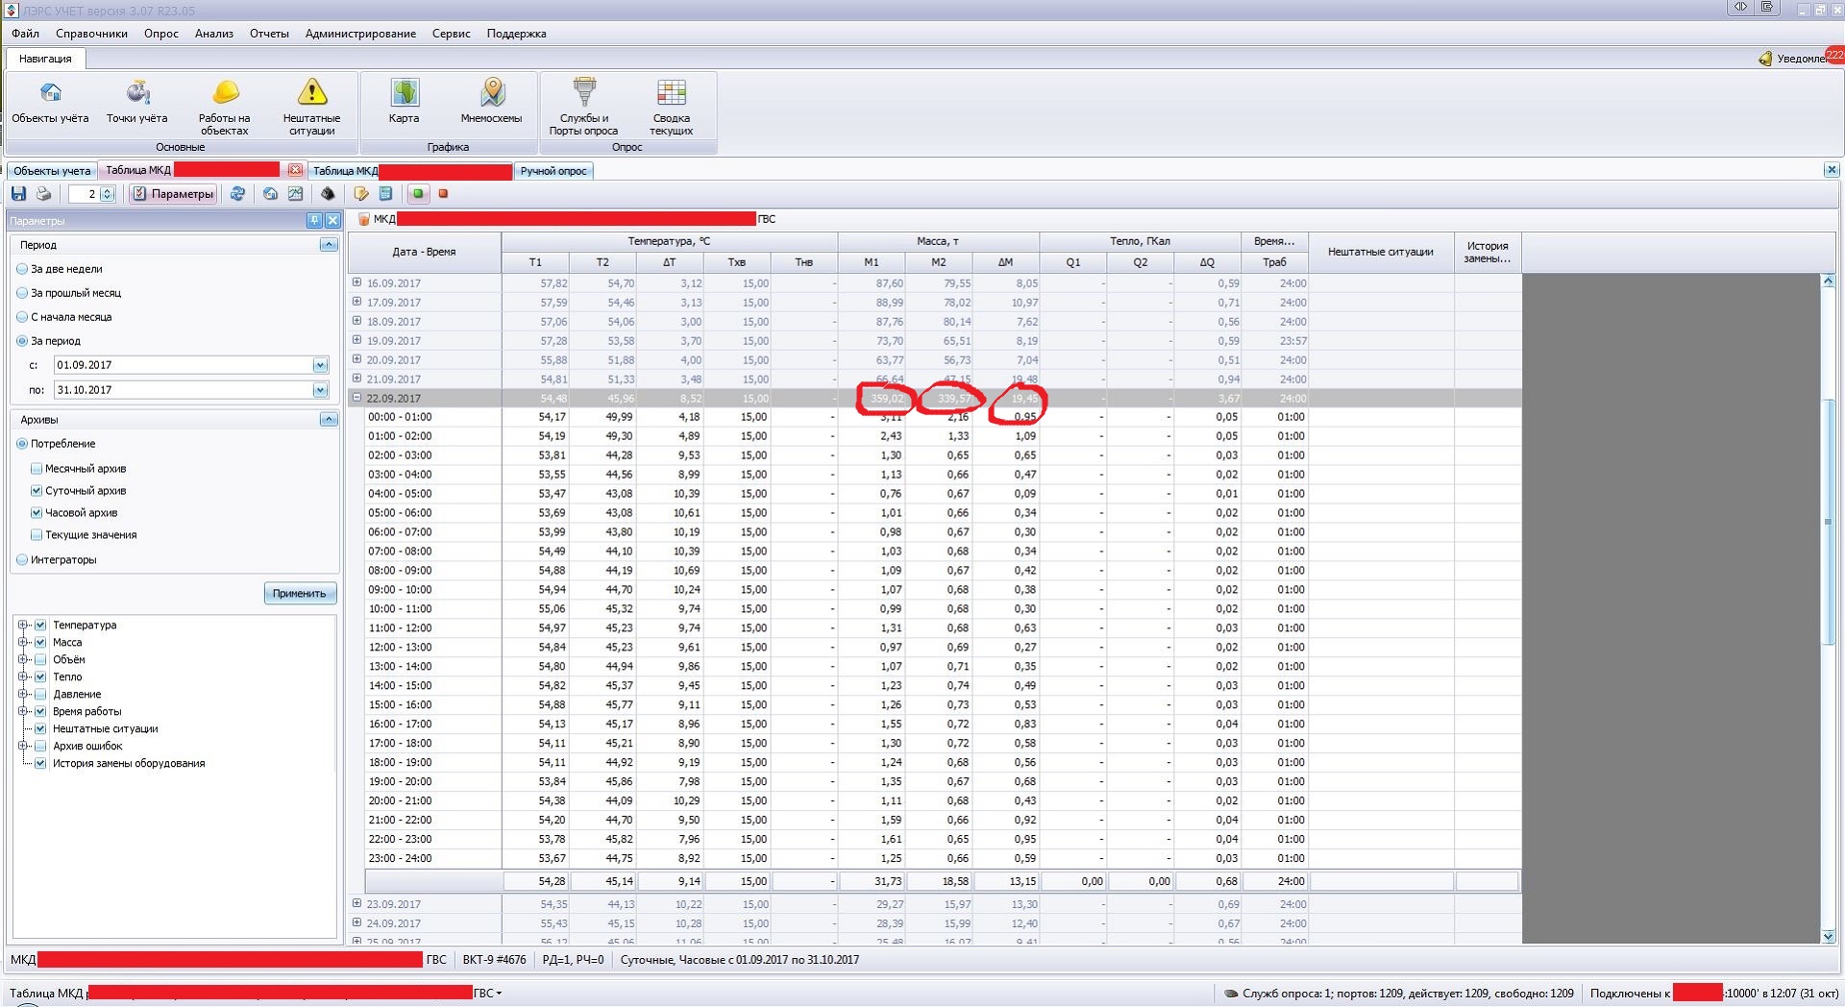Close the active Таблица МКД tab

[295, 170]
